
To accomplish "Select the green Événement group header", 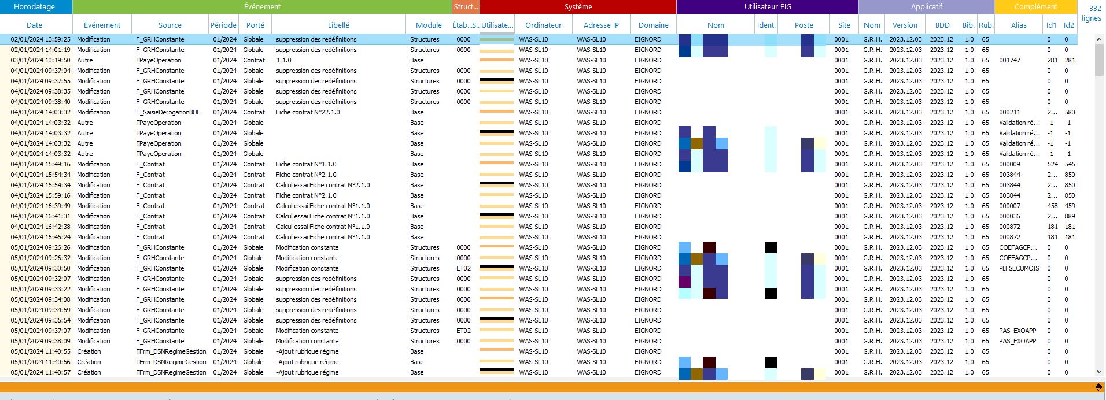I will [262, 7].
